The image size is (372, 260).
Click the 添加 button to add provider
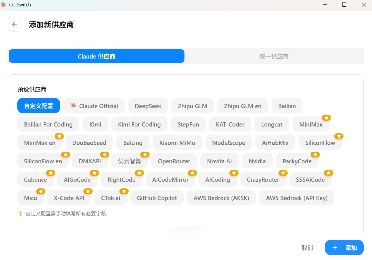(x=344, y=247)
